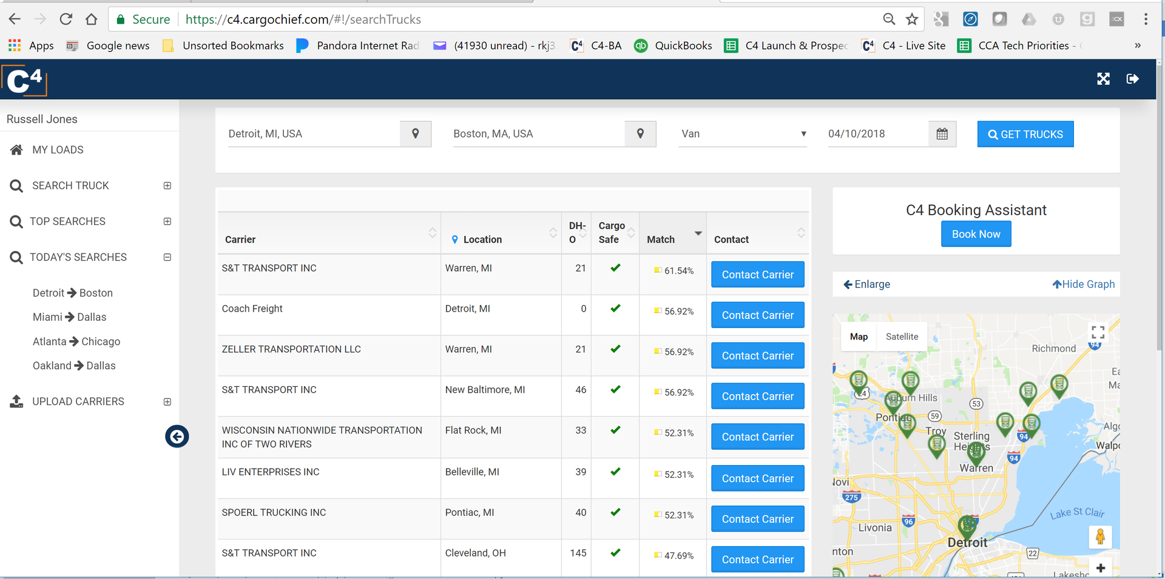Click the logout icon at top right

[x=1133, y=79]
